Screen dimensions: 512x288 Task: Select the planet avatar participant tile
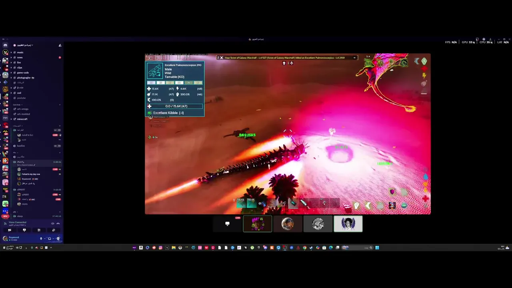pyautogui.click(x=288, y=224)
